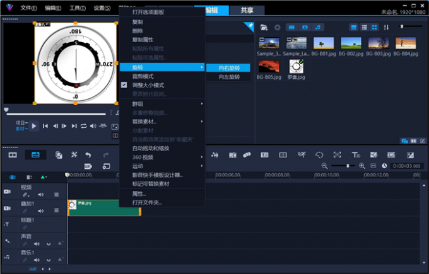Play the preview with the Play button

[x=33, y=126]
